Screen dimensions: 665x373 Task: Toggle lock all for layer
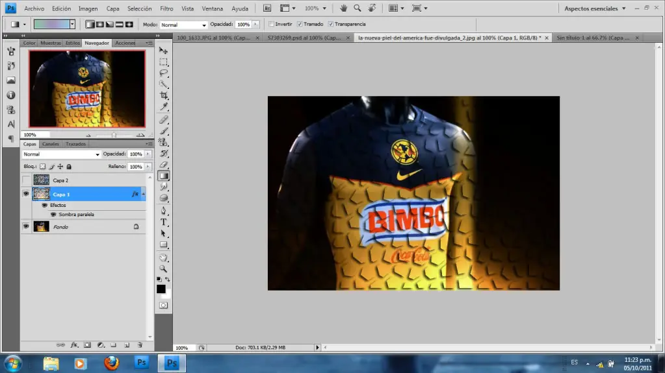[x=69, y=167]
